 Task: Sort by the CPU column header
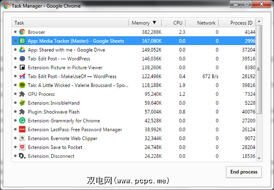(173, 23)
